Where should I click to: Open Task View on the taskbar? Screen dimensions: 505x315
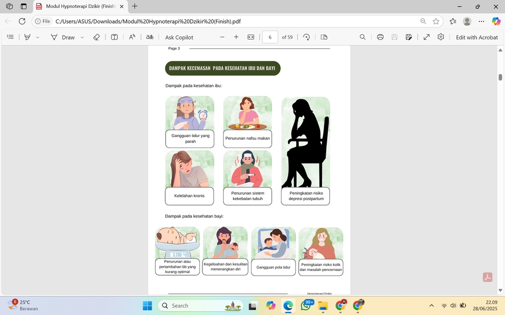252,306
